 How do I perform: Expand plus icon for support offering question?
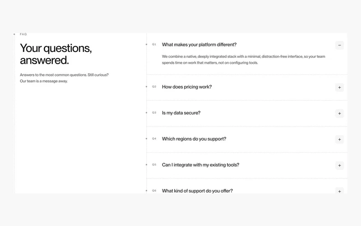coord(339,190)
